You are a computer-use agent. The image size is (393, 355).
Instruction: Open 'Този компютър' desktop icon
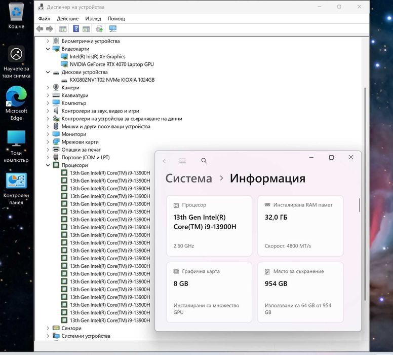(16, 147)
